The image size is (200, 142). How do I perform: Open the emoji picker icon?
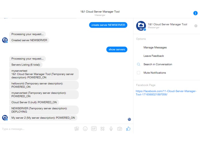click(x=85, y=129)
